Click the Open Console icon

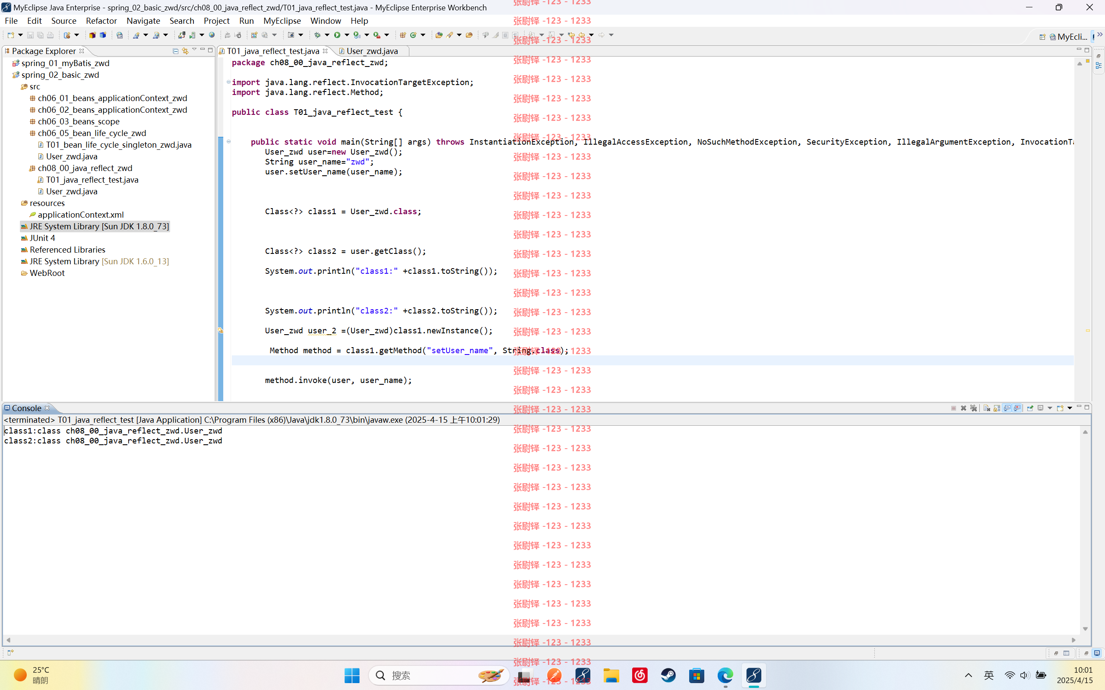pos(1060,408)
